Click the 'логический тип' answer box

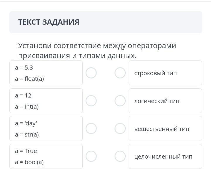tap(165, 101)
